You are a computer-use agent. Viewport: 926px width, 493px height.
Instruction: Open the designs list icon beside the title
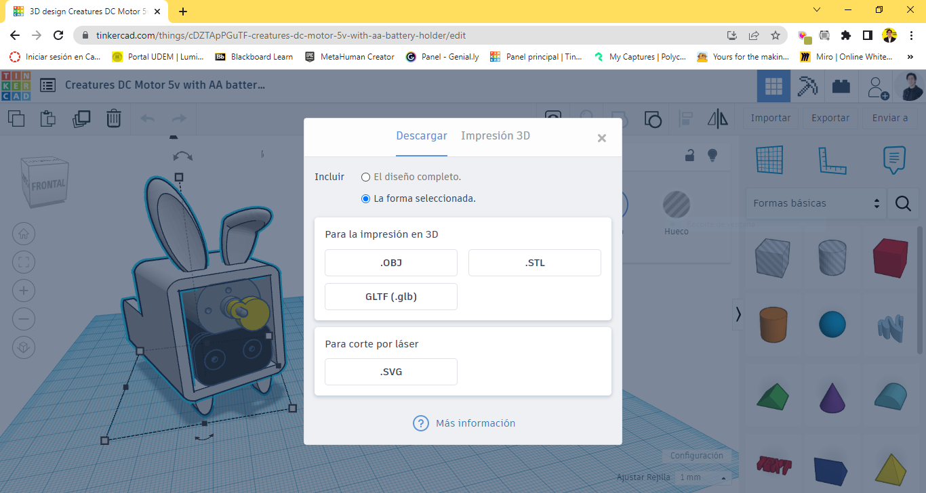point(48,85)
